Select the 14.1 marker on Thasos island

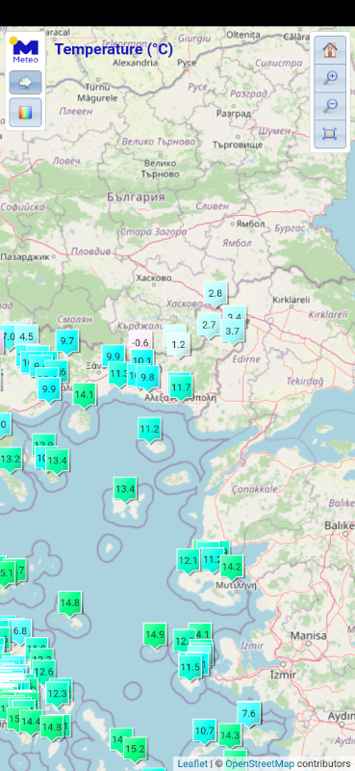[85, 395]
